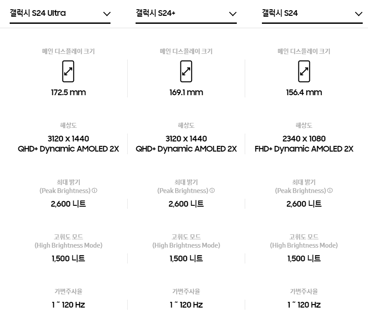Click the display size icon under 갤럭시 S24
Image resolution: width=368 pixels, height=323 pixels.
tap(304, 71)
